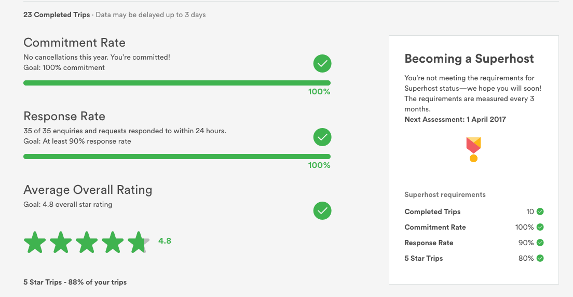The image size is (573, 297).
Task: Click the Response Rate requirement check icon
Action: (540, 243)
